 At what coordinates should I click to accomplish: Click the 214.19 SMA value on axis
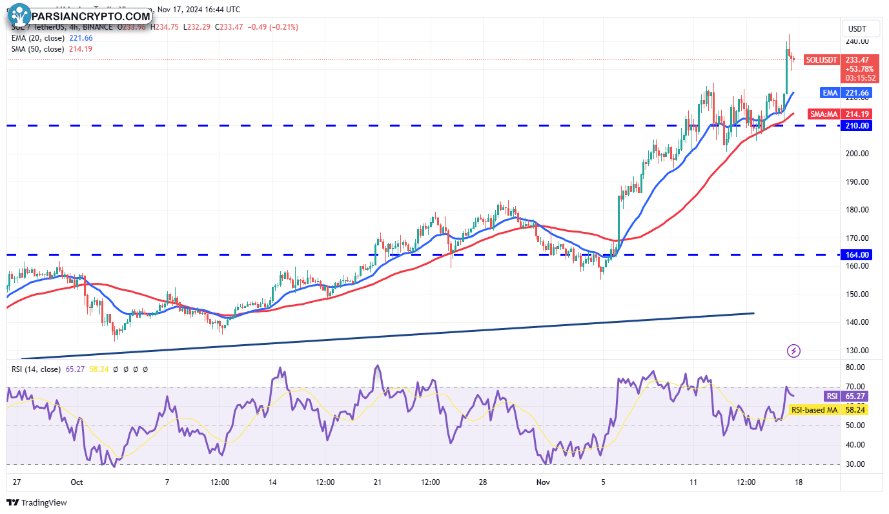[857, 114]
